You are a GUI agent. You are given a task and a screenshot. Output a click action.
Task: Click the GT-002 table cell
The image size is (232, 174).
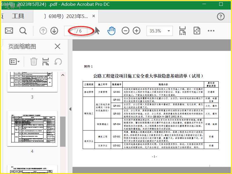click(117, 146)
